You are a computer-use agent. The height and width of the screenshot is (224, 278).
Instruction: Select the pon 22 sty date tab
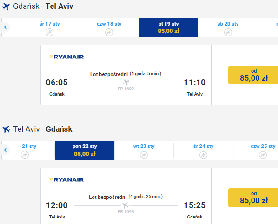pos(85,150)
